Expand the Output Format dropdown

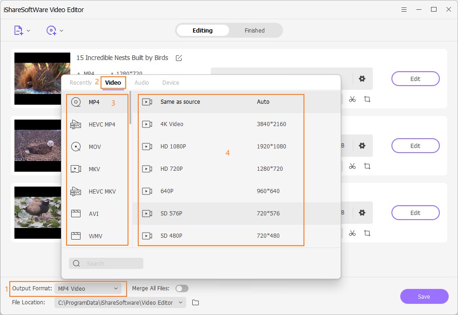click(x=88, y=288)
